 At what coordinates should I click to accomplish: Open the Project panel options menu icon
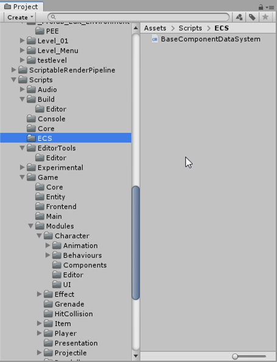(x=270, y=7)
